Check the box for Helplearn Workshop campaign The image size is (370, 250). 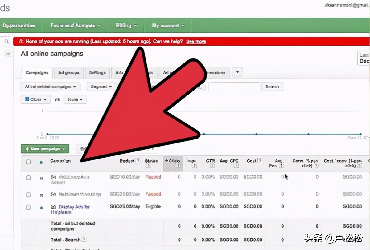(x=28, y=195)
